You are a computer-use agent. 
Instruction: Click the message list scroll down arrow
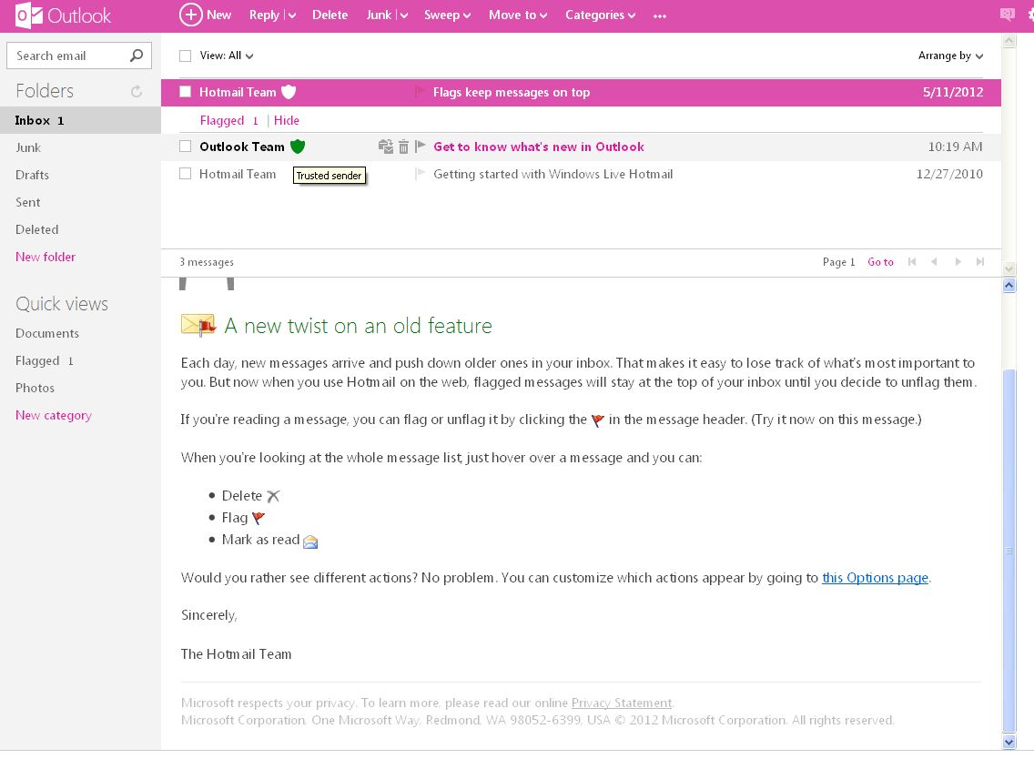1009,268
